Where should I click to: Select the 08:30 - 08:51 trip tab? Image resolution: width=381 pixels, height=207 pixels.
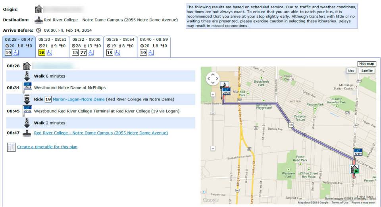click(x=52, y=46)
